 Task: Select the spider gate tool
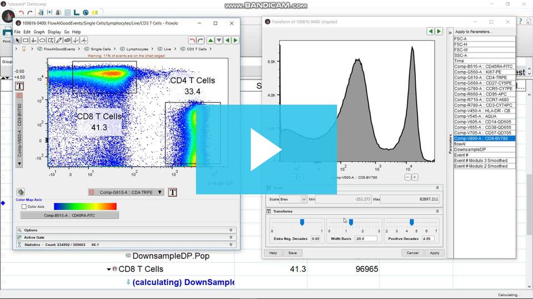point(84,40)
